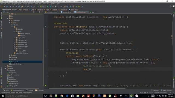
Task: Click the Paste toolbar icon
Action: [22, 7]
